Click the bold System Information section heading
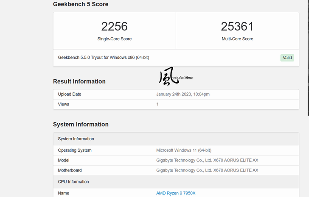The image size is (309, 197). [81, 125]
